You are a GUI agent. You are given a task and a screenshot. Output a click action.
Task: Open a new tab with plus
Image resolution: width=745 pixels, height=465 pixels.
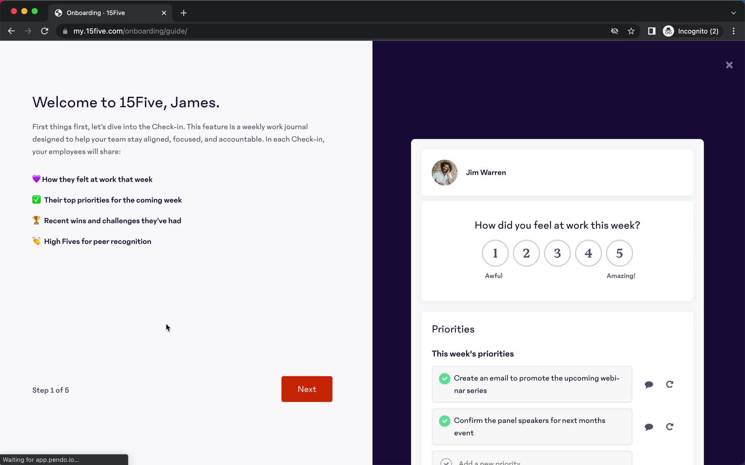coord(184,13)
